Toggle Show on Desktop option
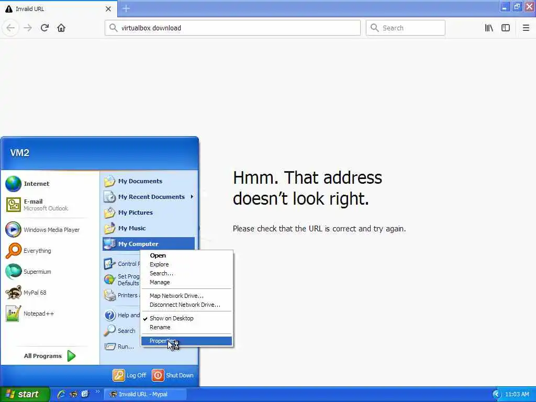This screenshot has height=402, width=536. [x=187, y=318]
